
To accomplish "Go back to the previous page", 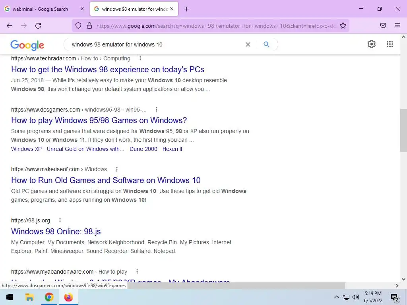I will [x=10, y=26].
